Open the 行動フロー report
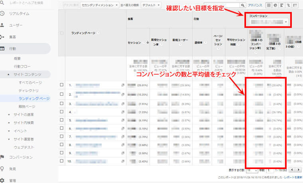Viewport: 303px width, 183px height. 22,67
